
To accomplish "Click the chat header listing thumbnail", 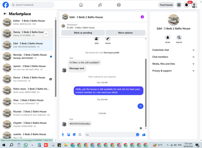I will [x=65, y=17].
